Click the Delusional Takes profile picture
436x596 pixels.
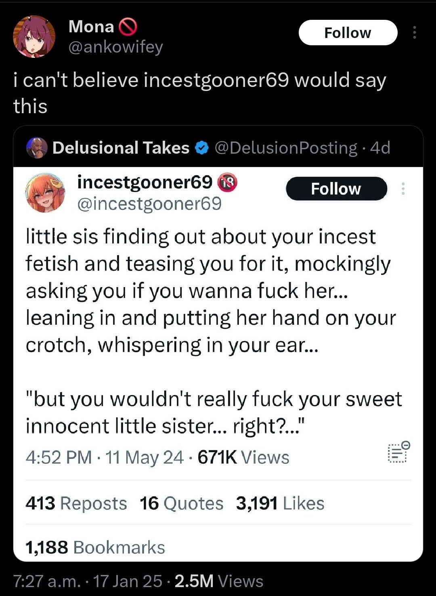pyautogui.click(x=37, y=148)
